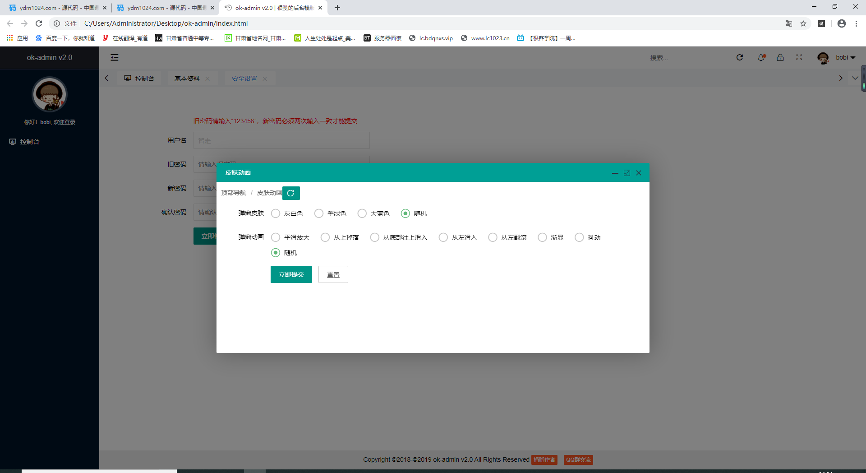Choose the 抖动 animation radio option

(x=579, y=237)
